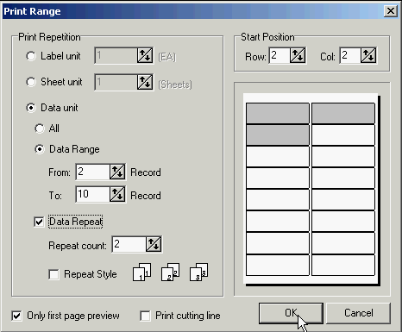This screenshot has height=332, width=402.
Task: Click the Repeat count input field
Action: [129, 244]
